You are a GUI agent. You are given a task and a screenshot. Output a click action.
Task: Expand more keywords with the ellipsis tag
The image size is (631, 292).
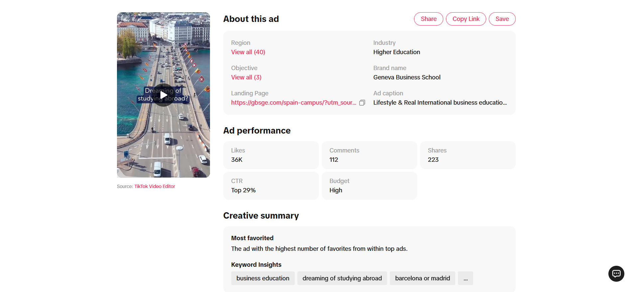(x=466, y=278)
